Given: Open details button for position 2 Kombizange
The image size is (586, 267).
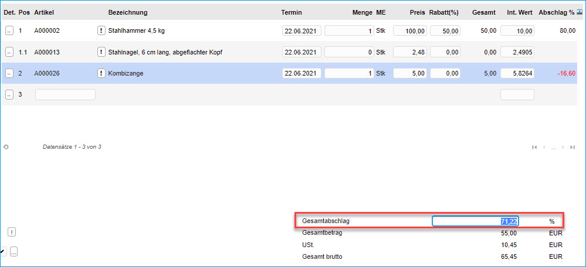Looking at the screenshot, I should (x=9, y=73).
